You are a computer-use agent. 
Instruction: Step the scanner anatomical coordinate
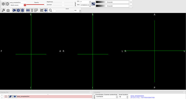(x=117, y=97)
